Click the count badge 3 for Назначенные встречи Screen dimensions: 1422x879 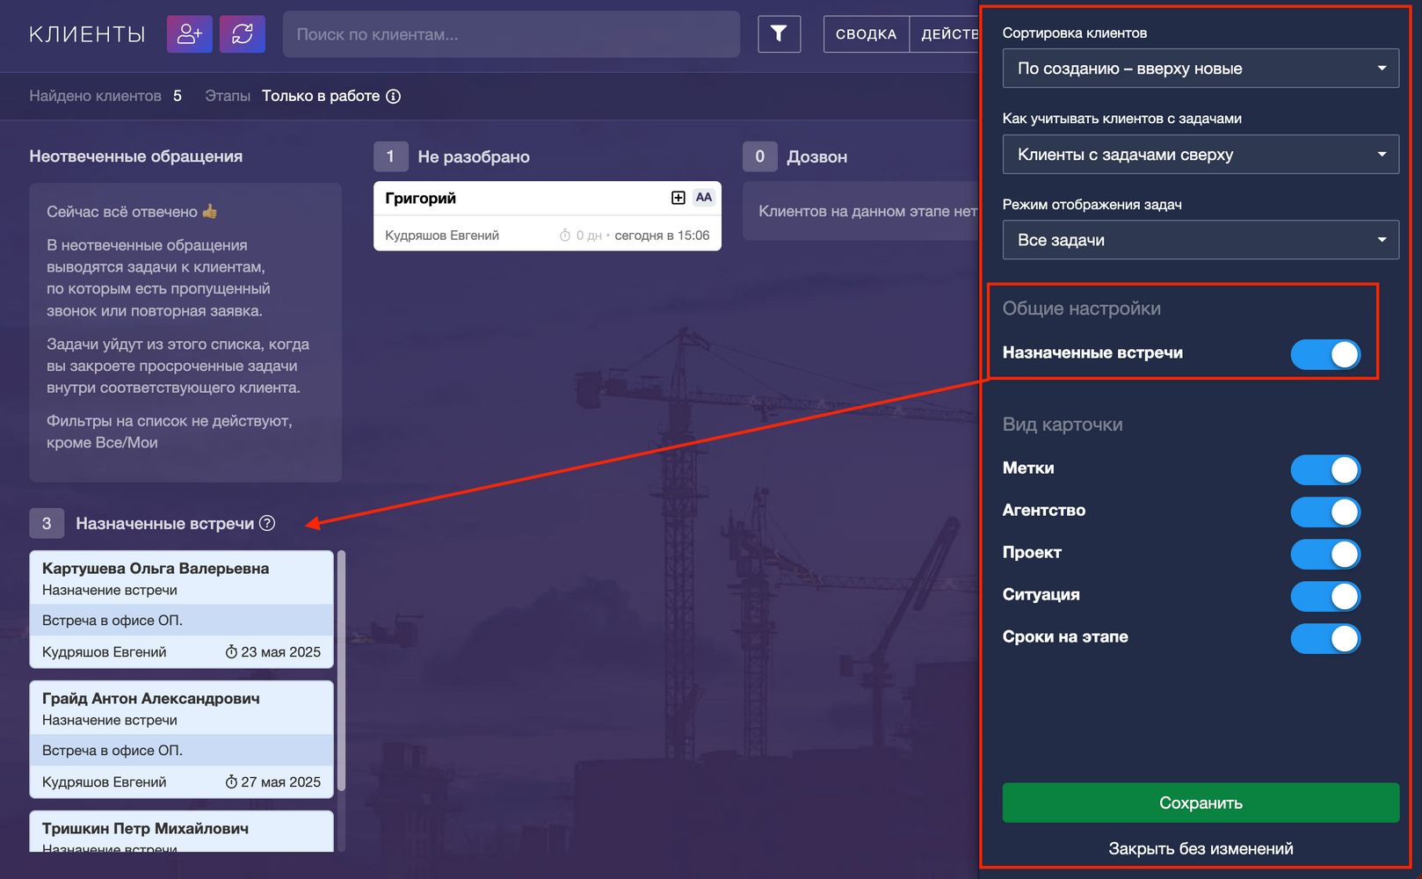pyautogui.click(x=47, y=523)
